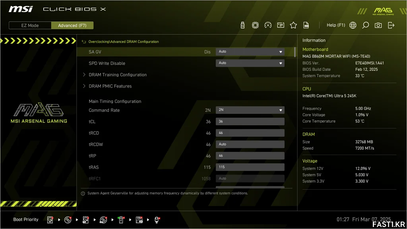Click the settings list scrollbar

295,52
